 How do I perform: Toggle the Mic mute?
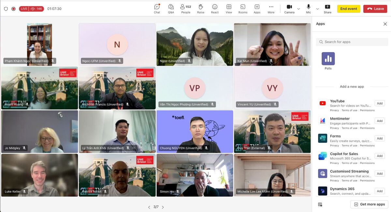(x=308, y=9)
